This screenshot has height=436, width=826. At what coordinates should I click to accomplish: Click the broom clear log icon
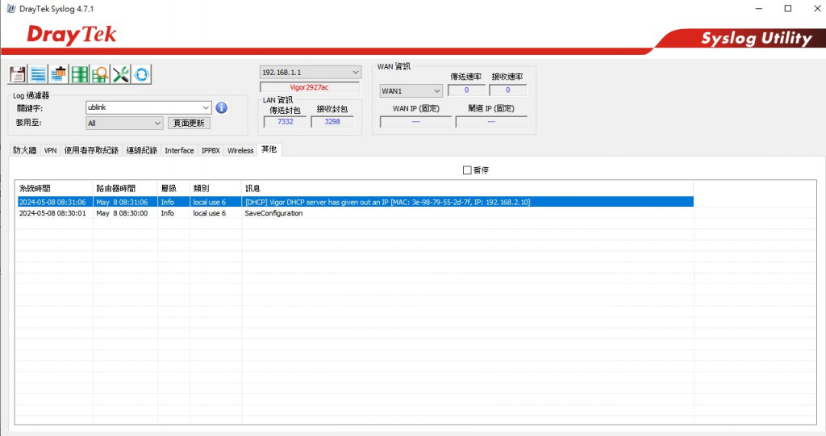click(x=58, y=74)
